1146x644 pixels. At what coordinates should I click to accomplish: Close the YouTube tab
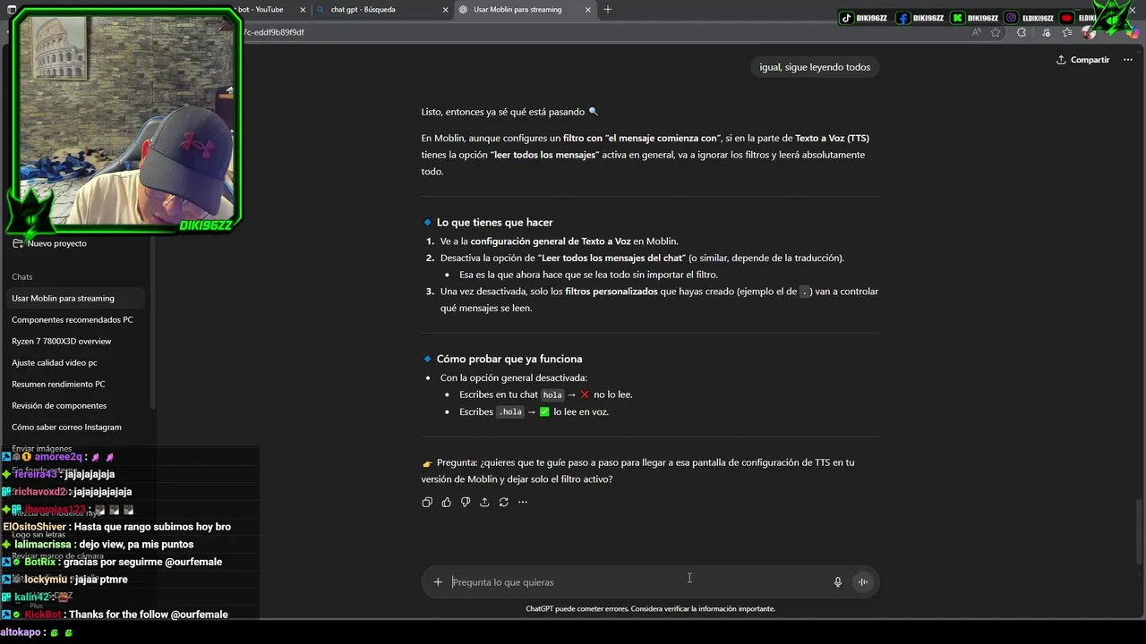pos(303,10)
